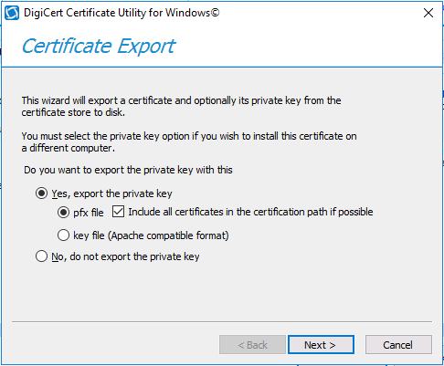Select the Yes, export the private key radio circle
Image resolution: width=444 pixels, height=366 pixels.
tap(41, 193)
